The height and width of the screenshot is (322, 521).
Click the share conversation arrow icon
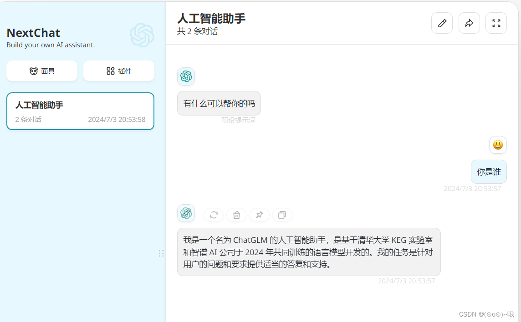point(469,23)
